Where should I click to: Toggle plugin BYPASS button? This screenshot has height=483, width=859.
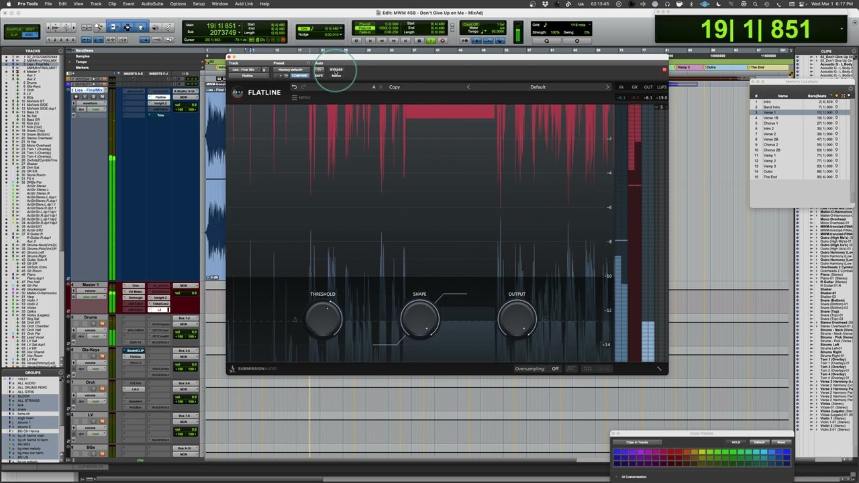tap(336, 70)
